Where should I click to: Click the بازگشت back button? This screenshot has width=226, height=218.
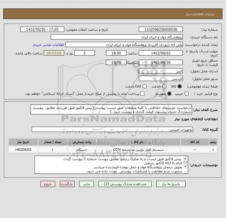67,184
